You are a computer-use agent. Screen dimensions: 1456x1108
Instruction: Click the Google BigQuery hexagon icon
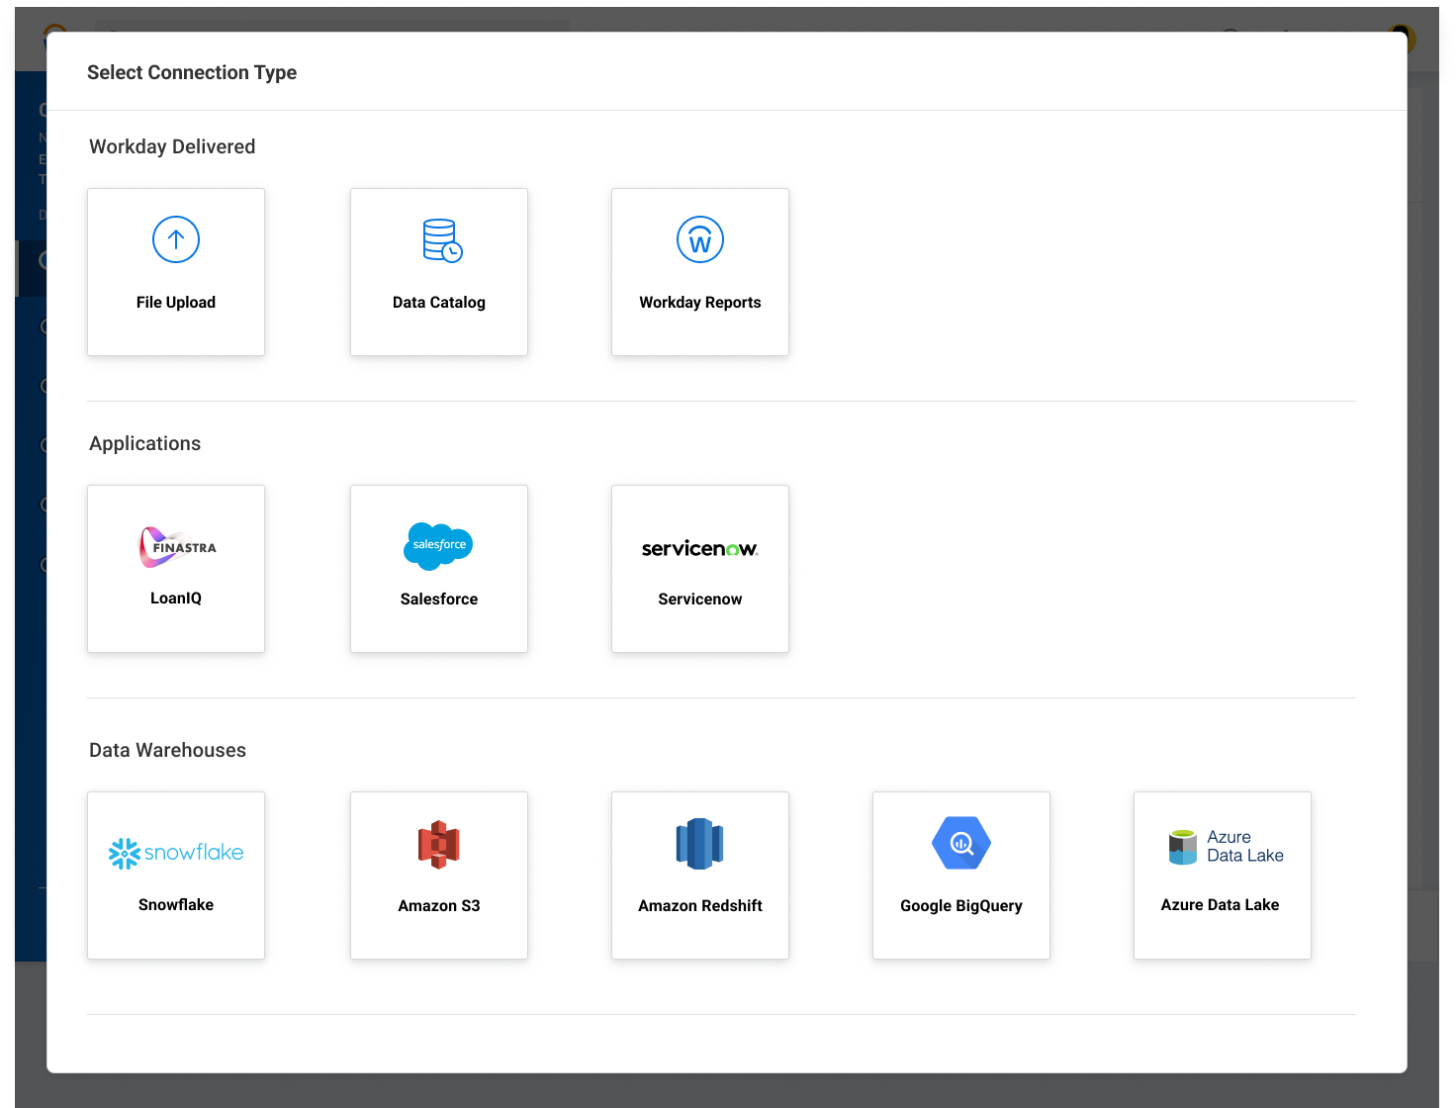pos(961,843)
